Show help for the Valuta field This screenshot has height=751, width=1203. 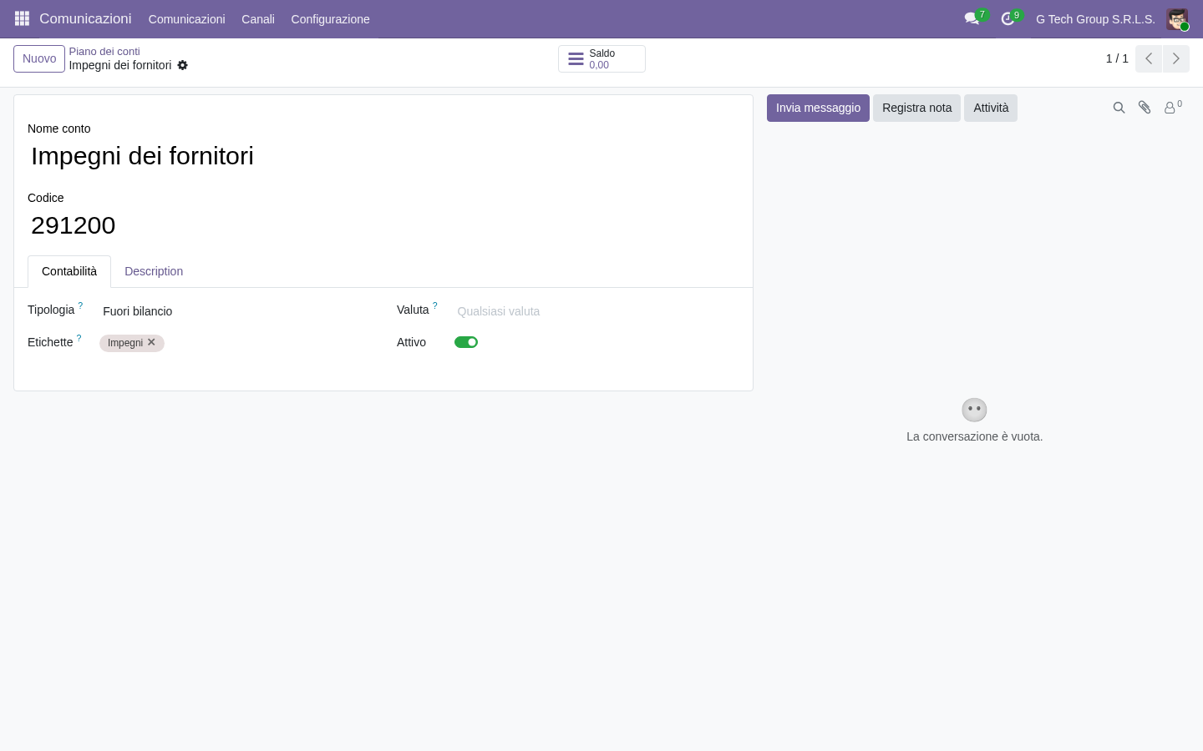tap(434, 306)
